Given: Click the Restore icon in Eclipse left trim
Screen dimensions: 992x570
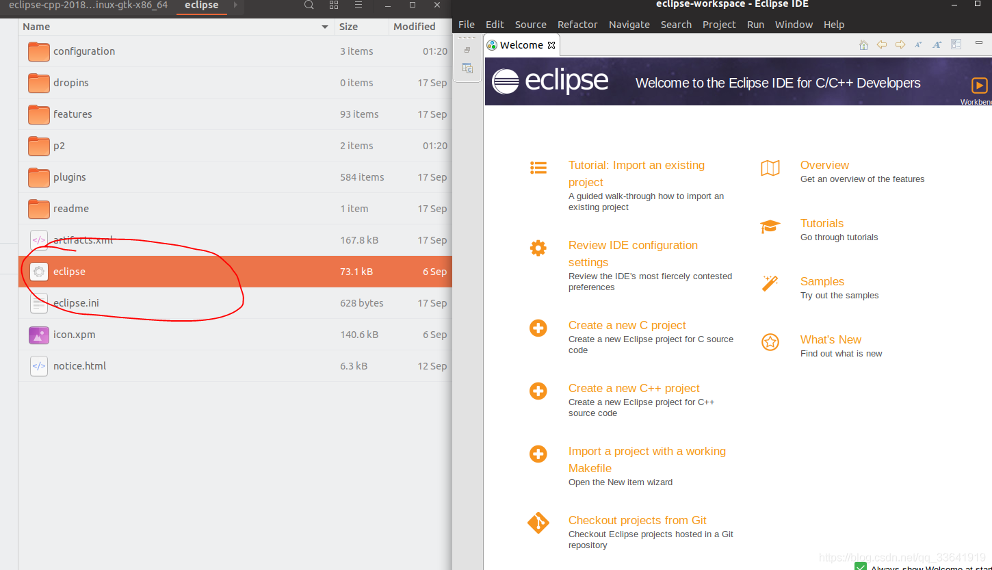Looking at the screenshot, I should coord(467,50).
